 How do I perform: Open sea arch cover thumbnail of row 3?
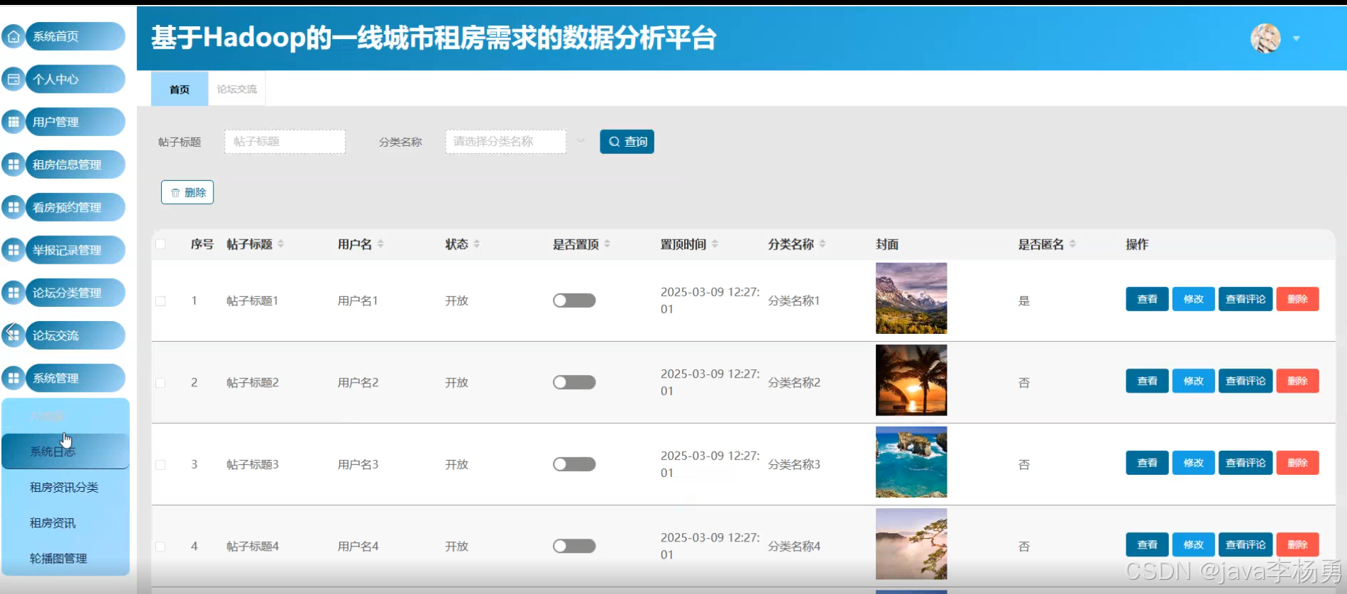[x=911, y=462]
